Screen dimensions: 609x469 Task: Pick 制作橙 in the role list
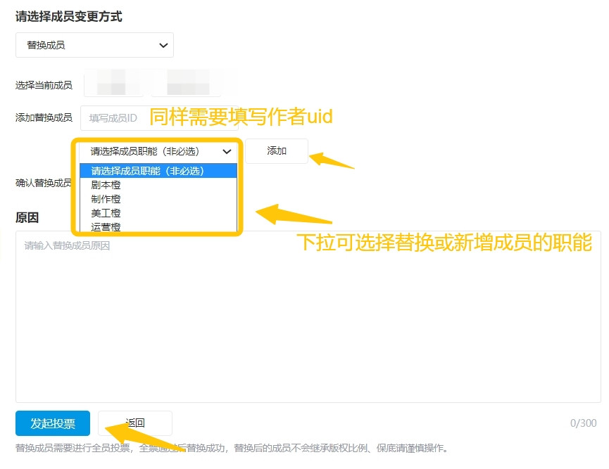[106, 199]
